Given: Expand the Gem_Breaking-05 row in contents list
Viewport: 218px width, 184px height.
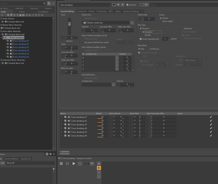Looking at the screenshot, I should click(62, 132).
